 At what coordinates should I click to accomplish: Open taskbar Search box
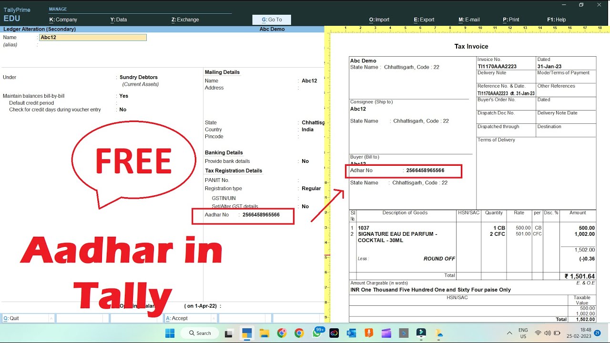click(200, 333)
